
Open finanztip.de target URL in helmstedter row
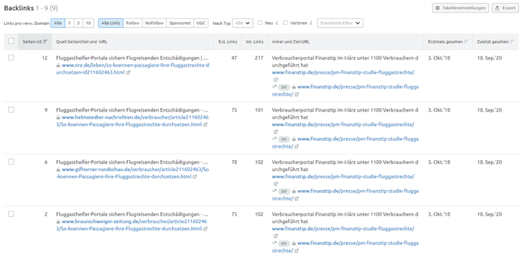[343, 124]
